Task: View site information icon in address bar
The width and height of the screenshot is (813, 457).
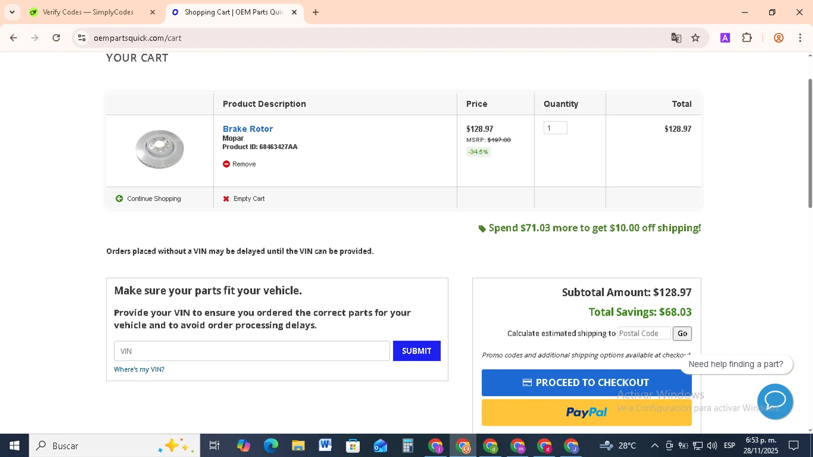Action: tap(82, 38)
